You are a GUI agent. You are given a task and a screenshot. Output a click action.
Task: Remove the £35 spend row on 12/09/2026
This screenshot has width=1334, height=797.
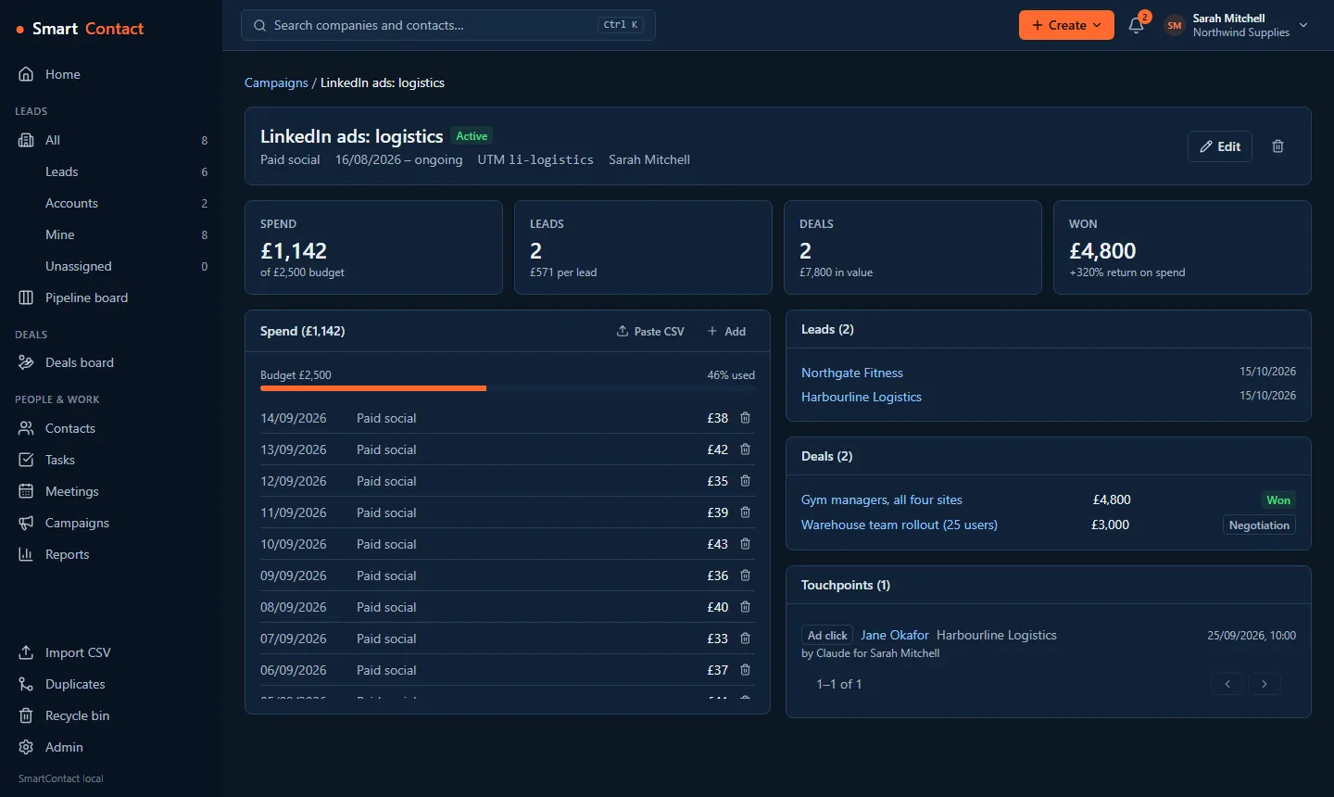point(745,481)
